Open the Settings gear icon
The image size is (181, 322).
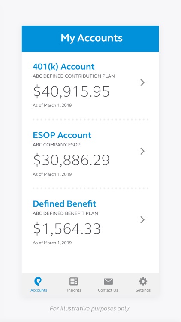click(x=143, y=281)
